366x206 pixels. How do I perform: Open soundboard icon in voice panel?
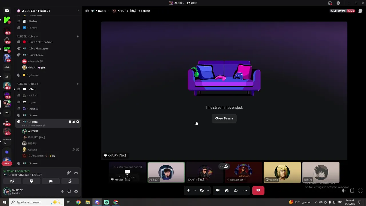(70, 181)
